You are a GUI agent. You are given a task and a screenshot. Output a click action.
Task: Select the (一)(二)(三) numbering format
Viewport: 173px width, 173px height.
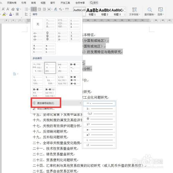tap(63, 24)
